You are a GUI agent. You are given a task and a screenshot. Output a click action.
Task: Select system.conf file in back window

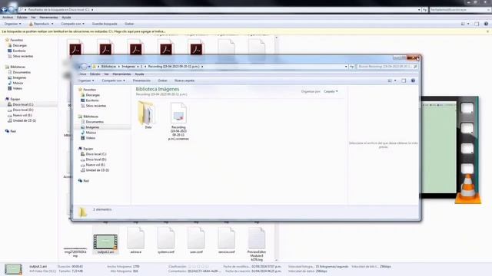166,240
